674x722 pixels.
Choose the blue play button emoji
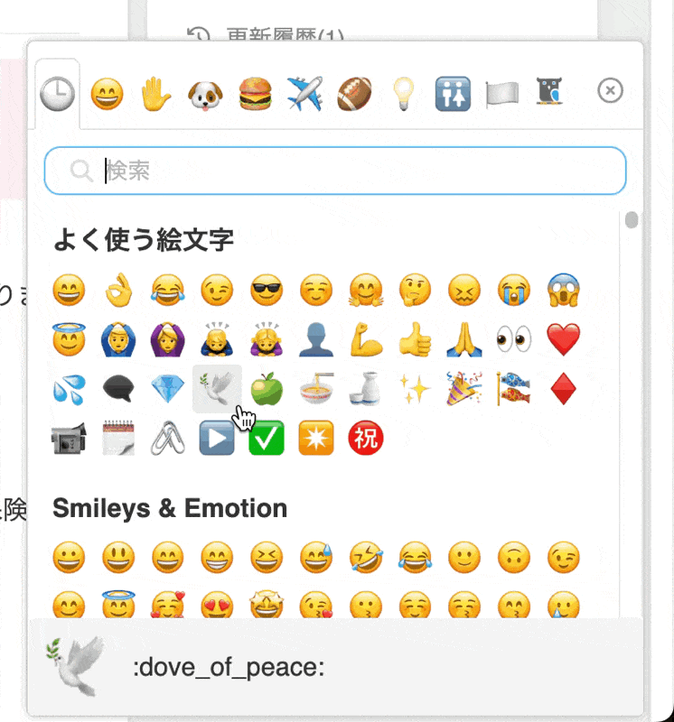[217, 438]
